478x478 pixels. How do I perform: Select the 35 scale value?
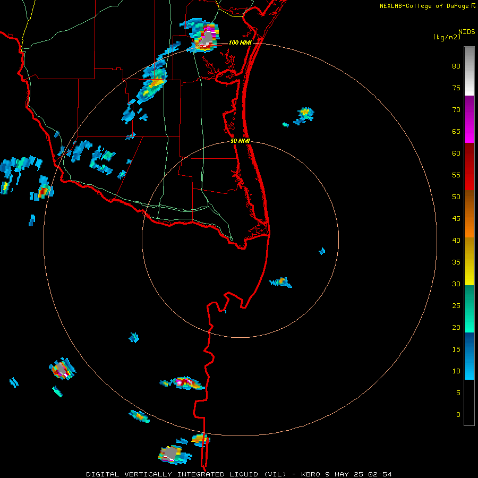[456, 262]
